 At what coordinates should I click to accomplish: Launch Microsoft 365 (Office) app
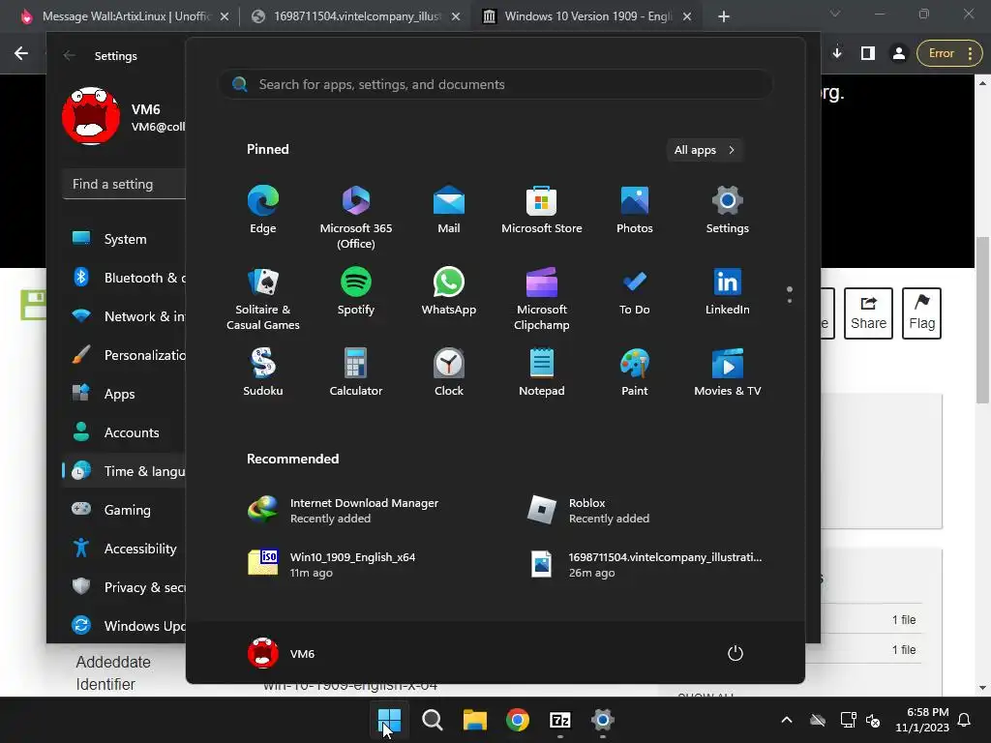(x=356, y=217)
